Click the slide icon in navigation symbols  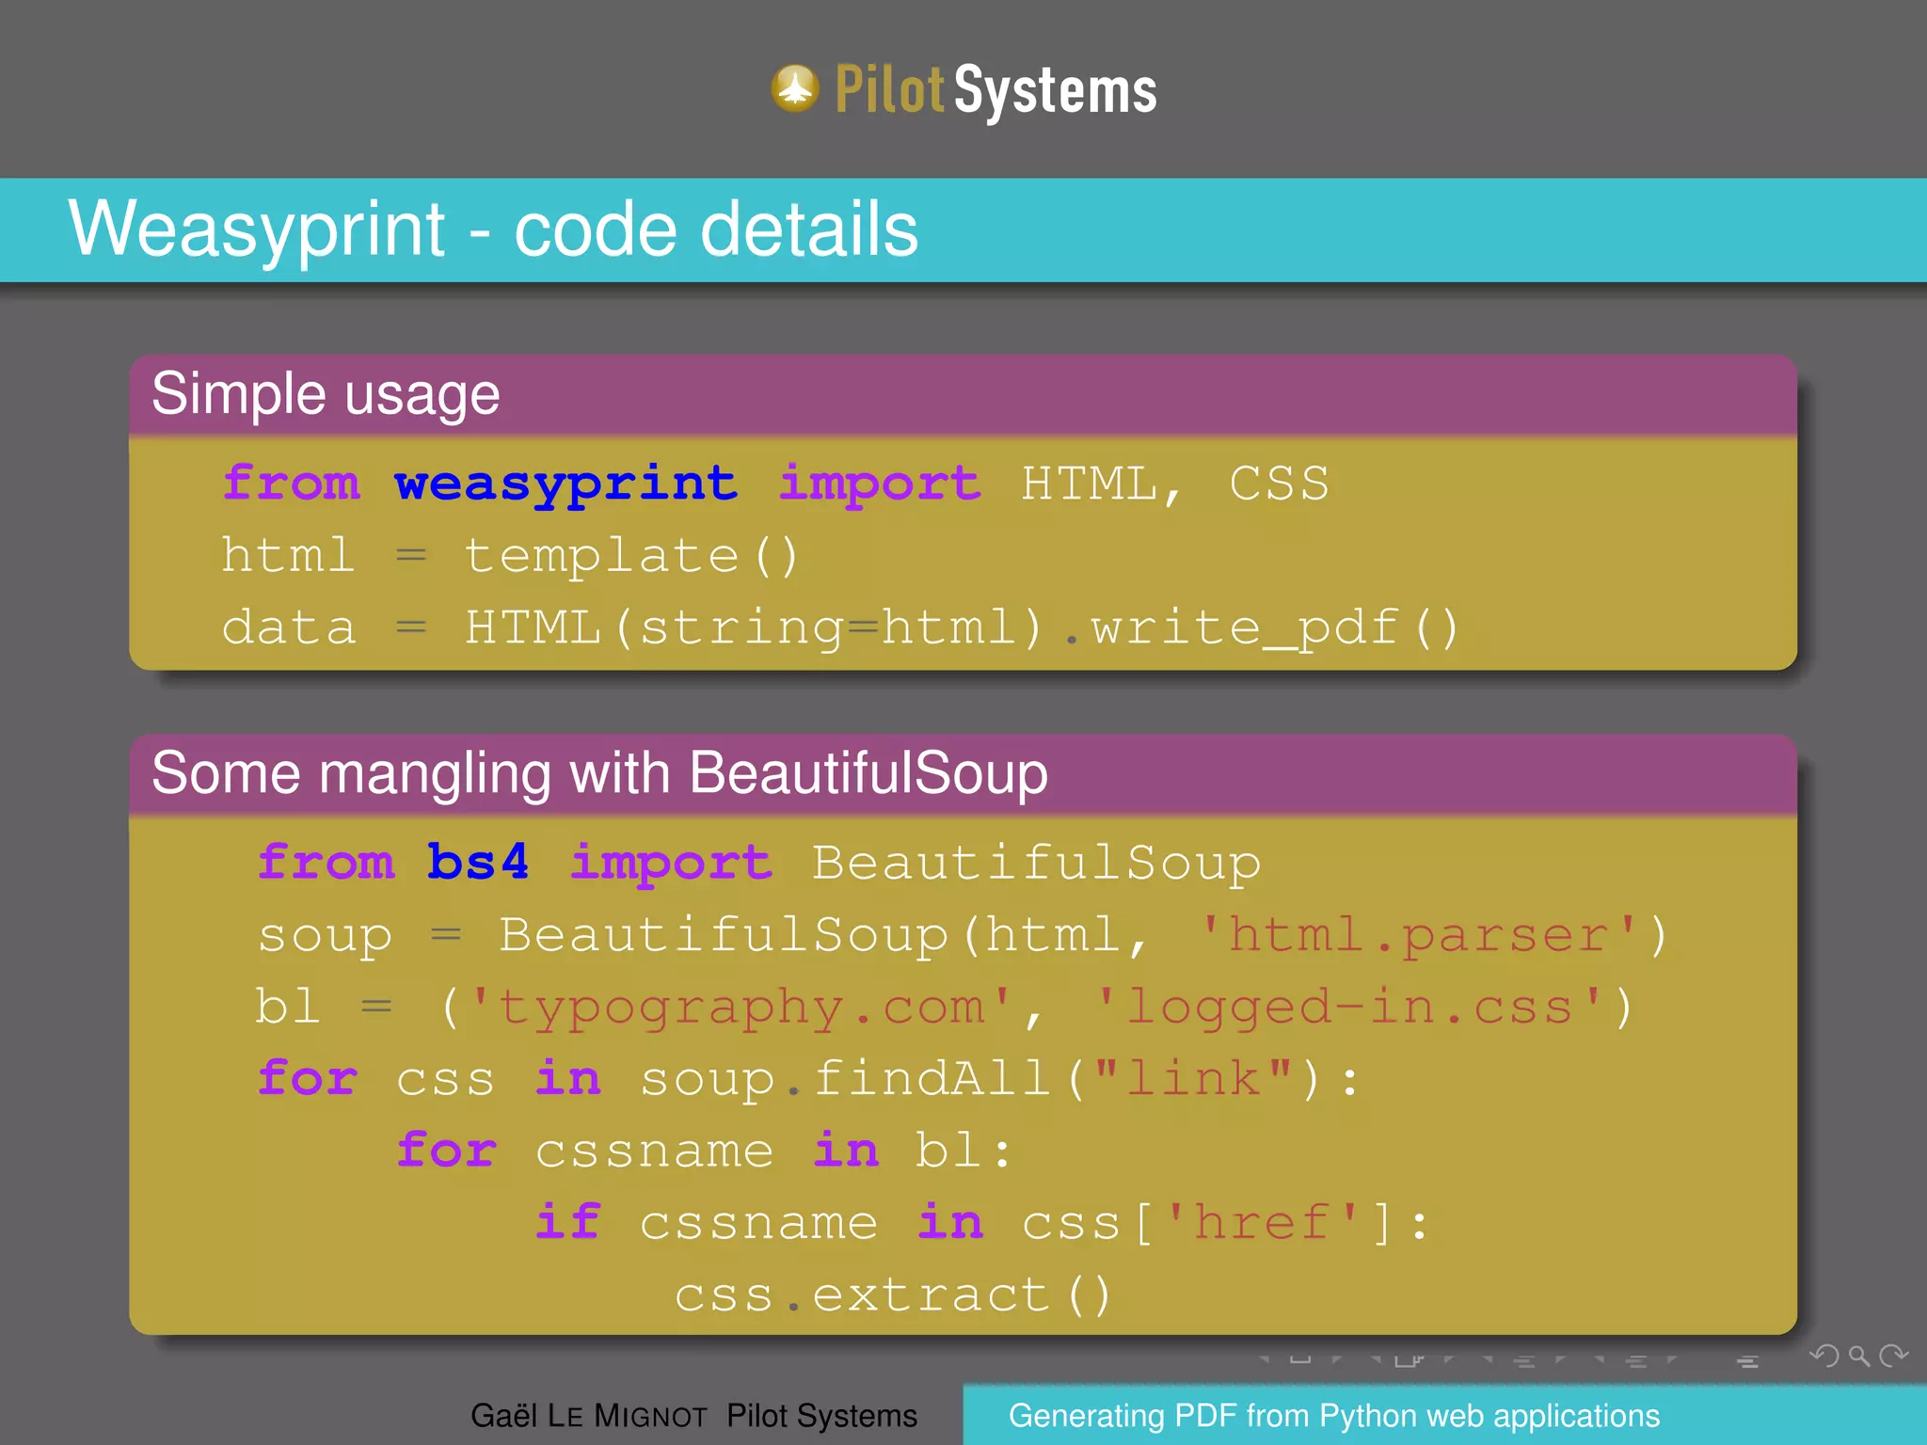[1300, 1359]
